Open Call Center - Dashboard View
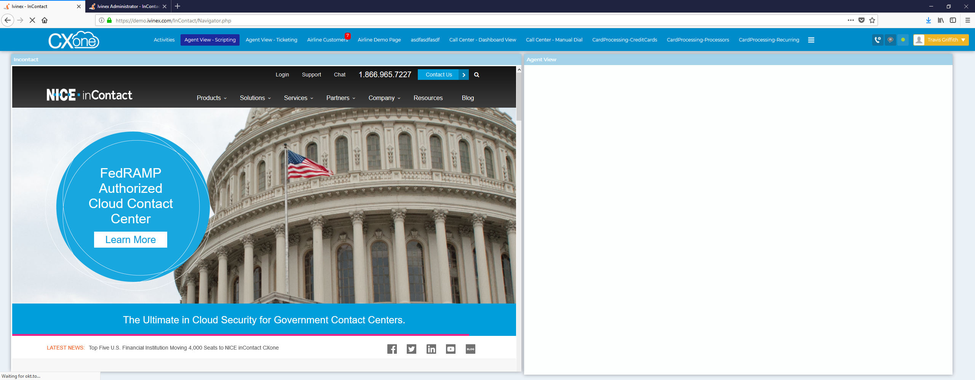This screenshot has height=380, width=975. 483,40
